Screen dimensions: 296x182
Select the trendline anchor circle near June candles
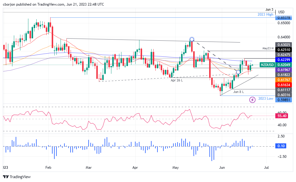[238, 72]
